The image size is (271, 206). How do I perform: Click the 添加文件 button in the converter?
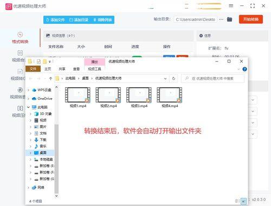pos(56,20)
